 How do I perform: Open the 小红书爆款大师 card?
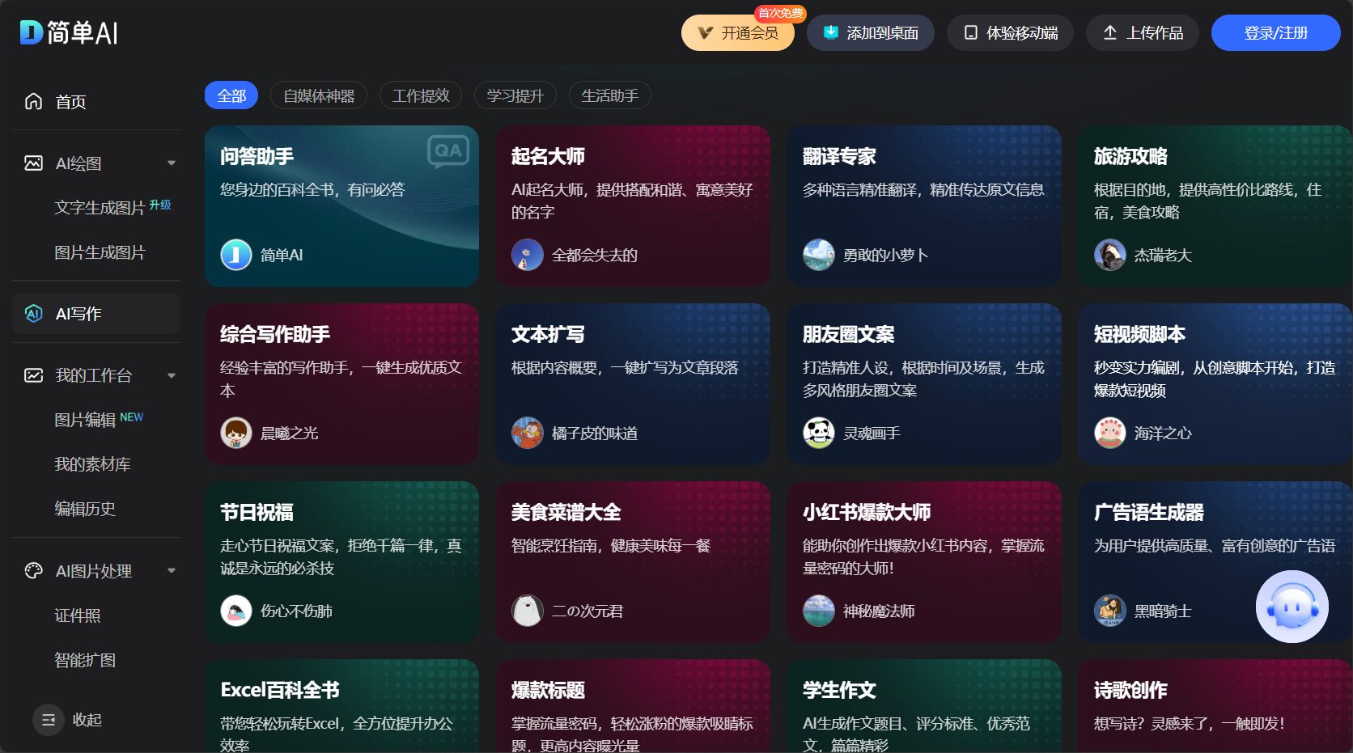pyautogui.click(x=924, y=562)
